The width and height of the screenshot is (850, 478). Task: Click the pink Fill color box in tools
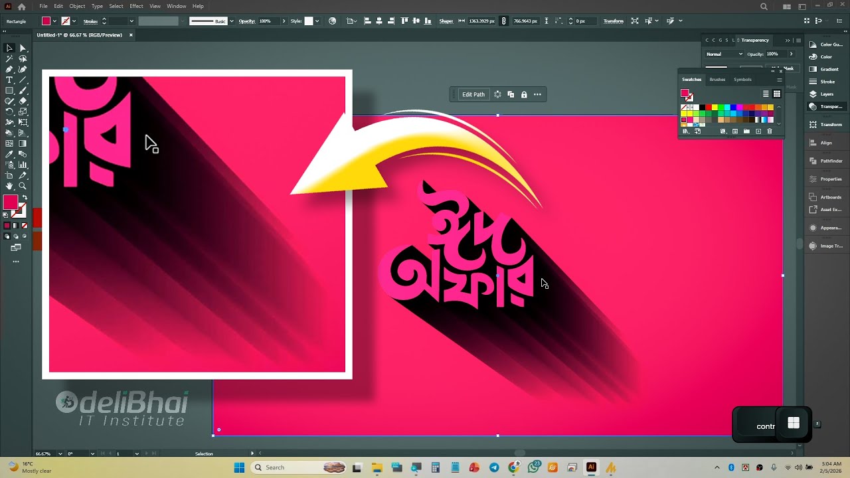click(10, 202)
